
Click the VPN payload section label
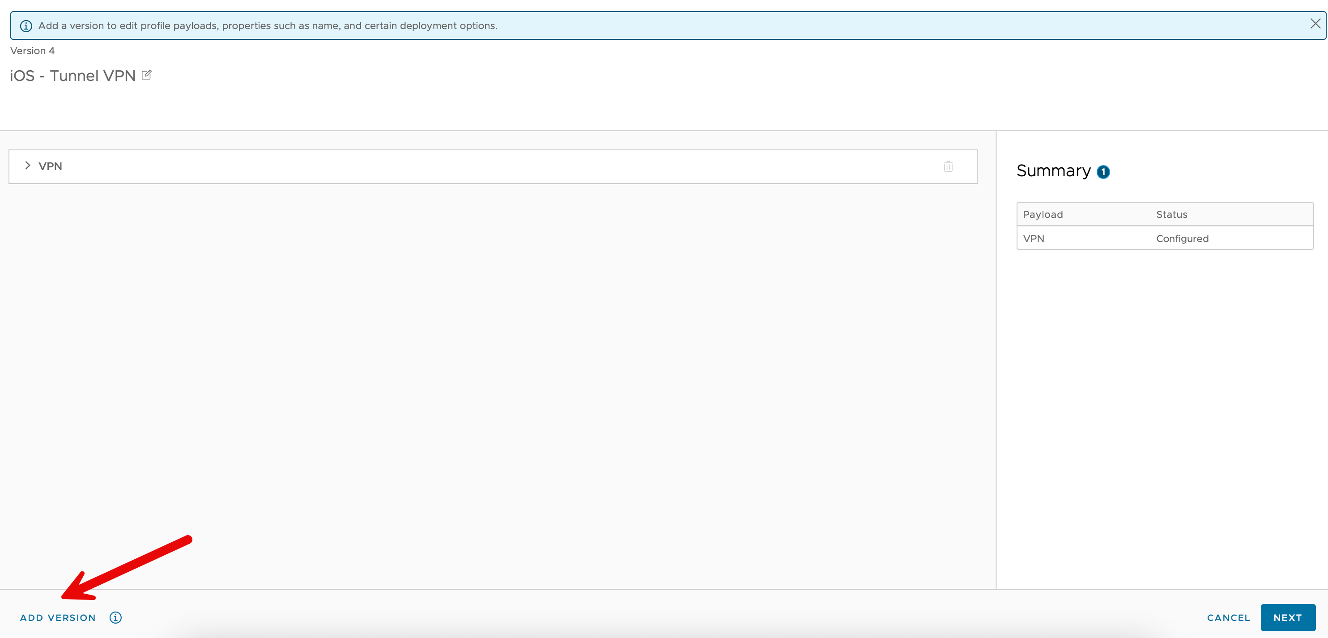(51, 166)
